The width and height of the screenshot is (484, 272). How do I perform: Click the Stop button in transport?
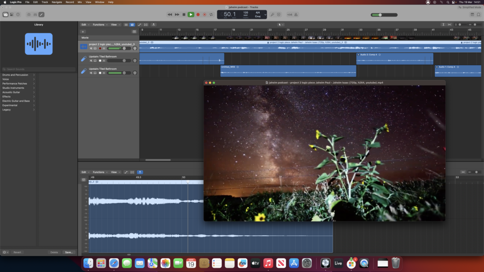point(184,15)
